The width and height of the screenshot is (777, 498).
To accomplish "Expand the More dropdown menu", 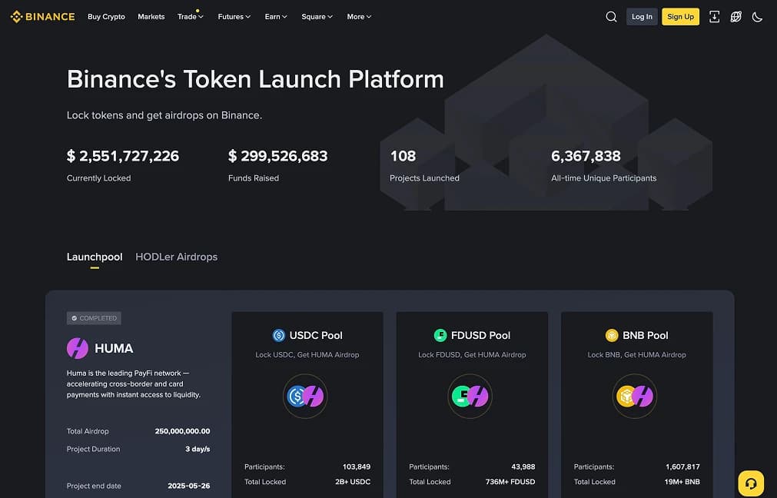I will tap(359, 17).
